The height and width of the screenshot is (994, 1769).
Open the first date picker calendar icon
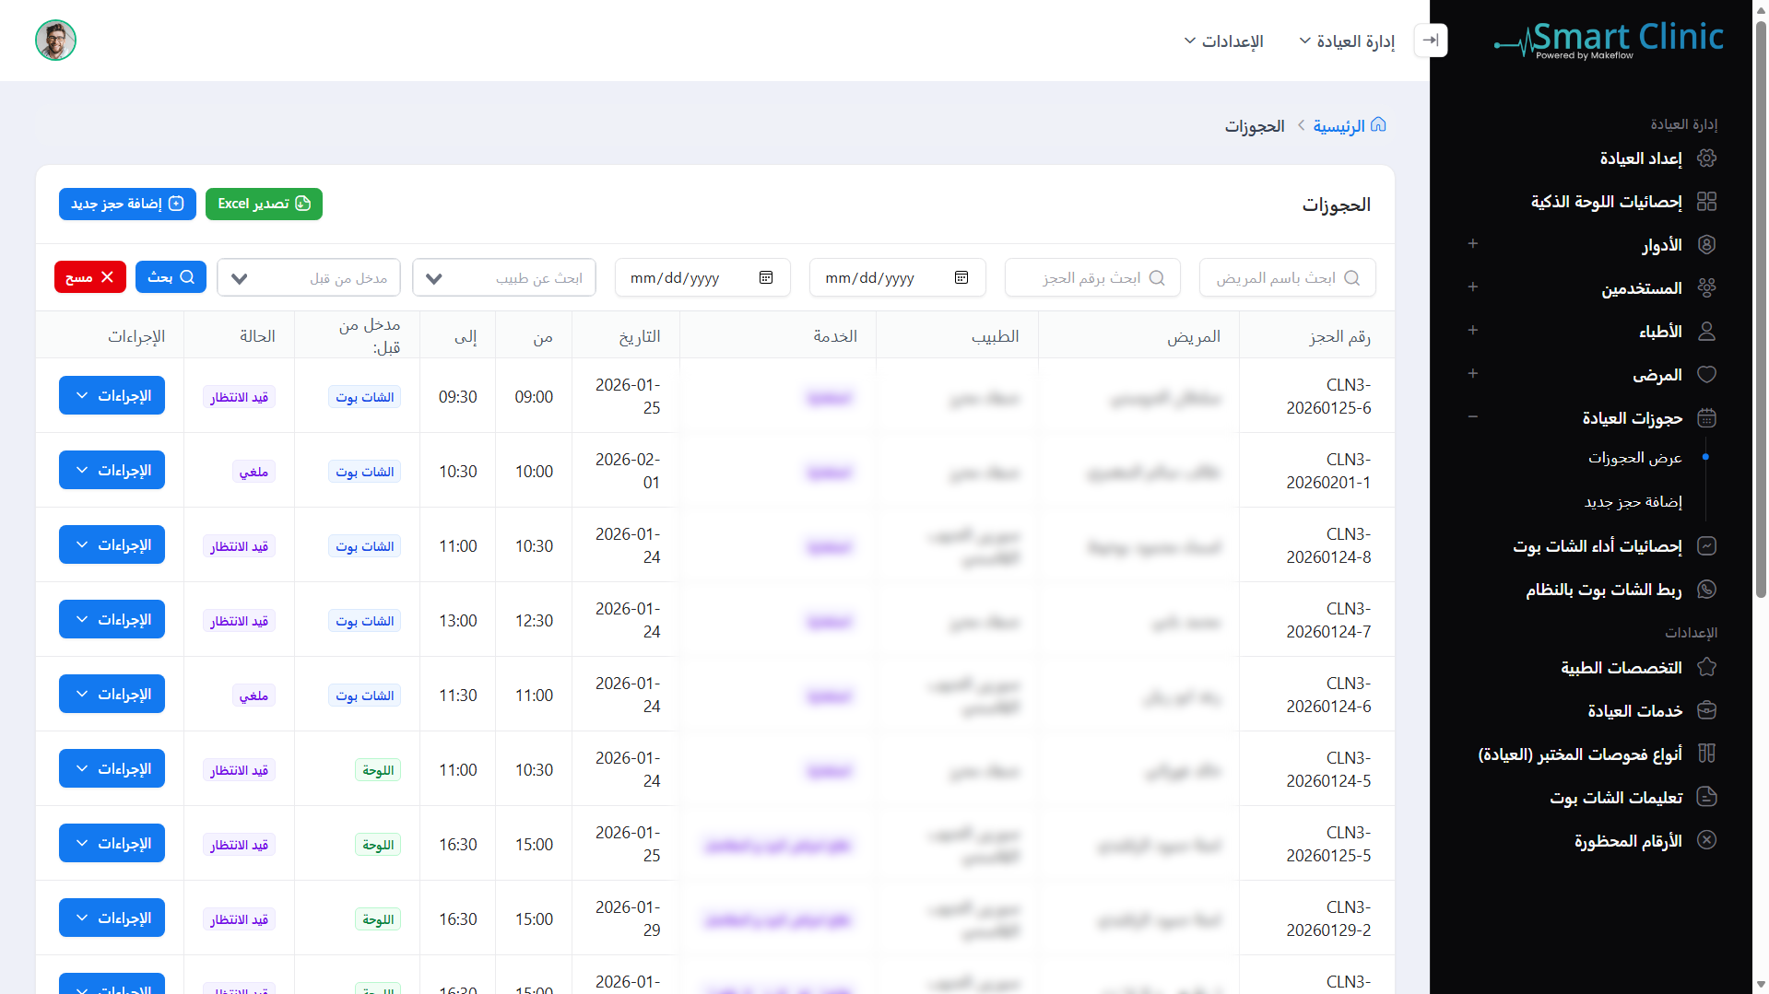961,278
